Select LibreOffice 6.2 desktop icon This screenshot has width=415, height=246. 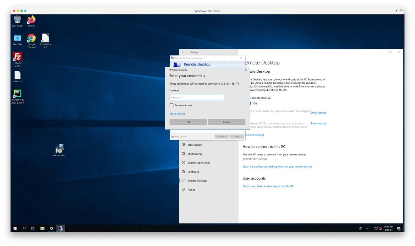pyautogui.click(x=45, y=41)
